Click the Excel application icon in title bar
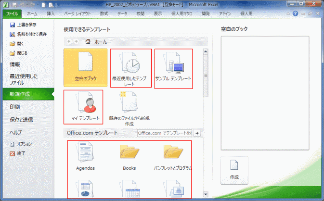 point(6,4)
